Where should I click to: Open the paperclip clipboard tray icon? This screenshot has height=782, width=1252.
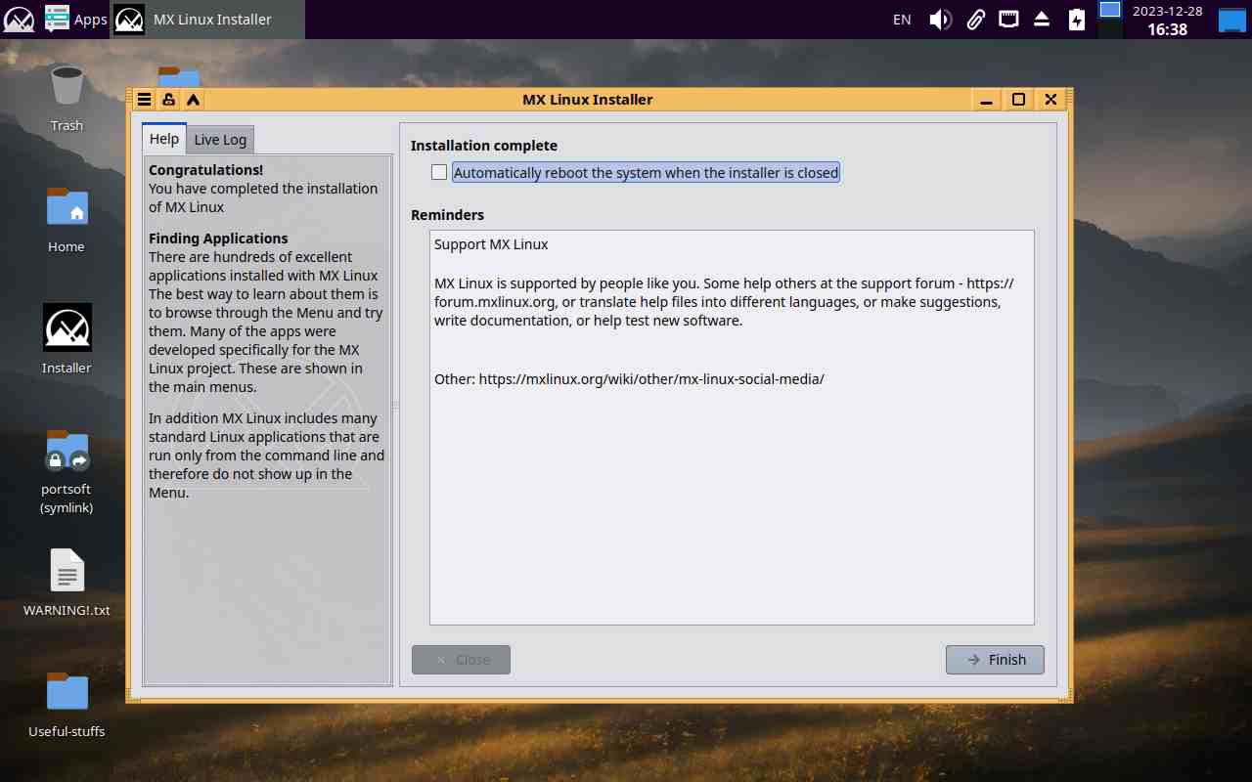(975, 20)
